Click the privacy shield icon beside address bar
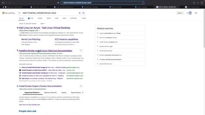The width and height of the screenshot is (205, 115). tap(58, 3)
